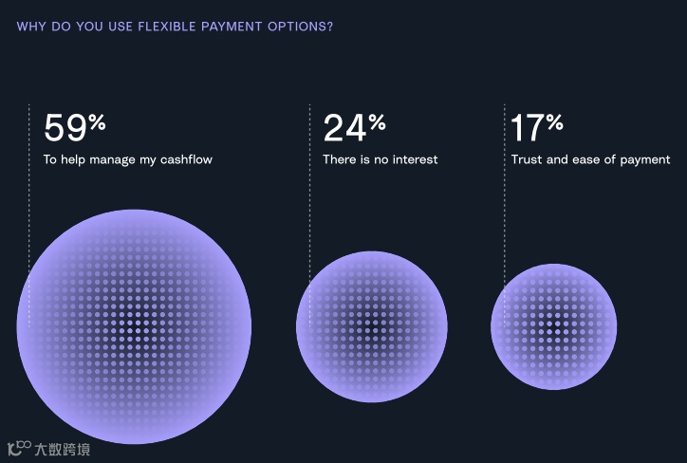Click the "To help manage my cashflow" label
687x463 pixels.
tap(128, 159)
